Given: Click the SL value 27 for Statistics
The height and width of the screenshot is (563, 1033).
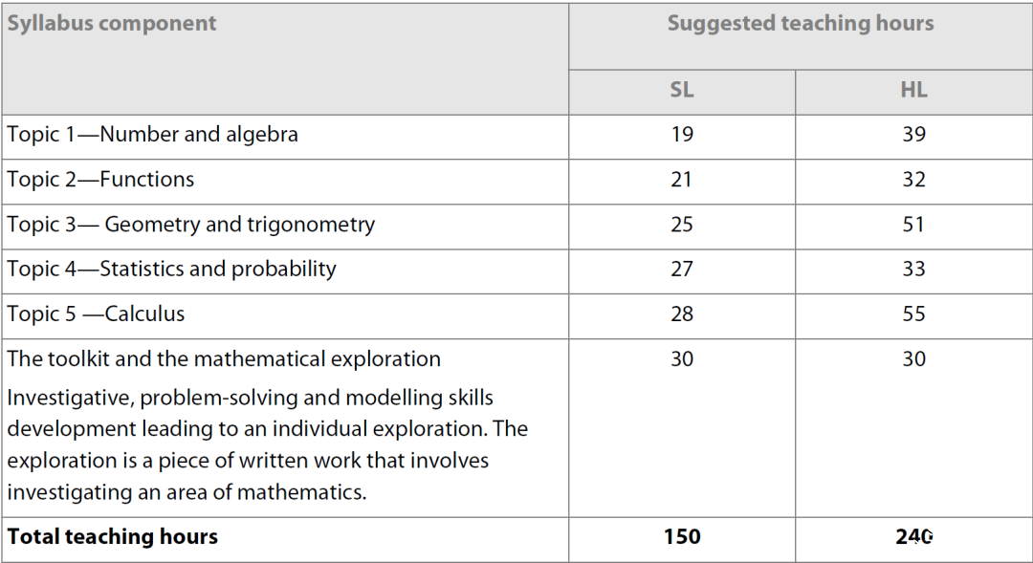Looking at the screenshot, I should (682, 269).
